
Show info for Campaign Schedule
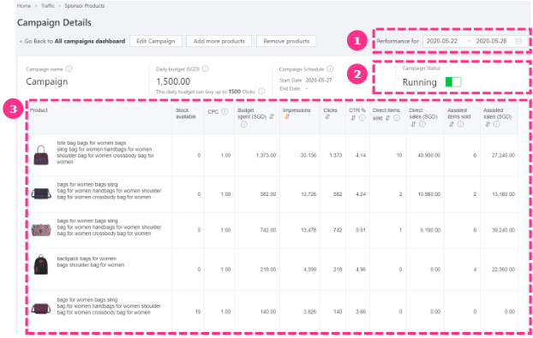[330, 69]
